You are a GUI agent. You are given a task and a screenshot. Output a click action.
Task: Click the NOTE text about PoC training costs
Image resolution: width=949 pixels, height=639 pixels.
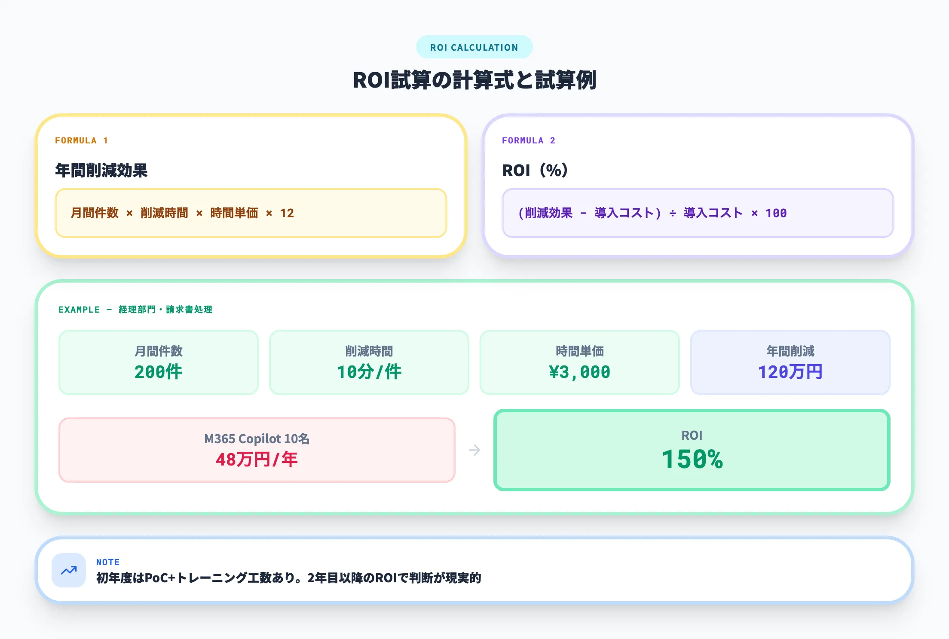(x=289, y=578)
